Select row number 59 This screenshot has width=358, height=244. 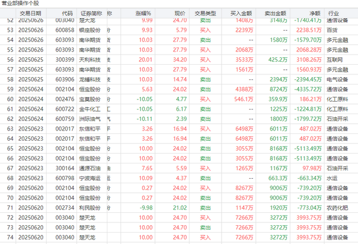[10, 89]
